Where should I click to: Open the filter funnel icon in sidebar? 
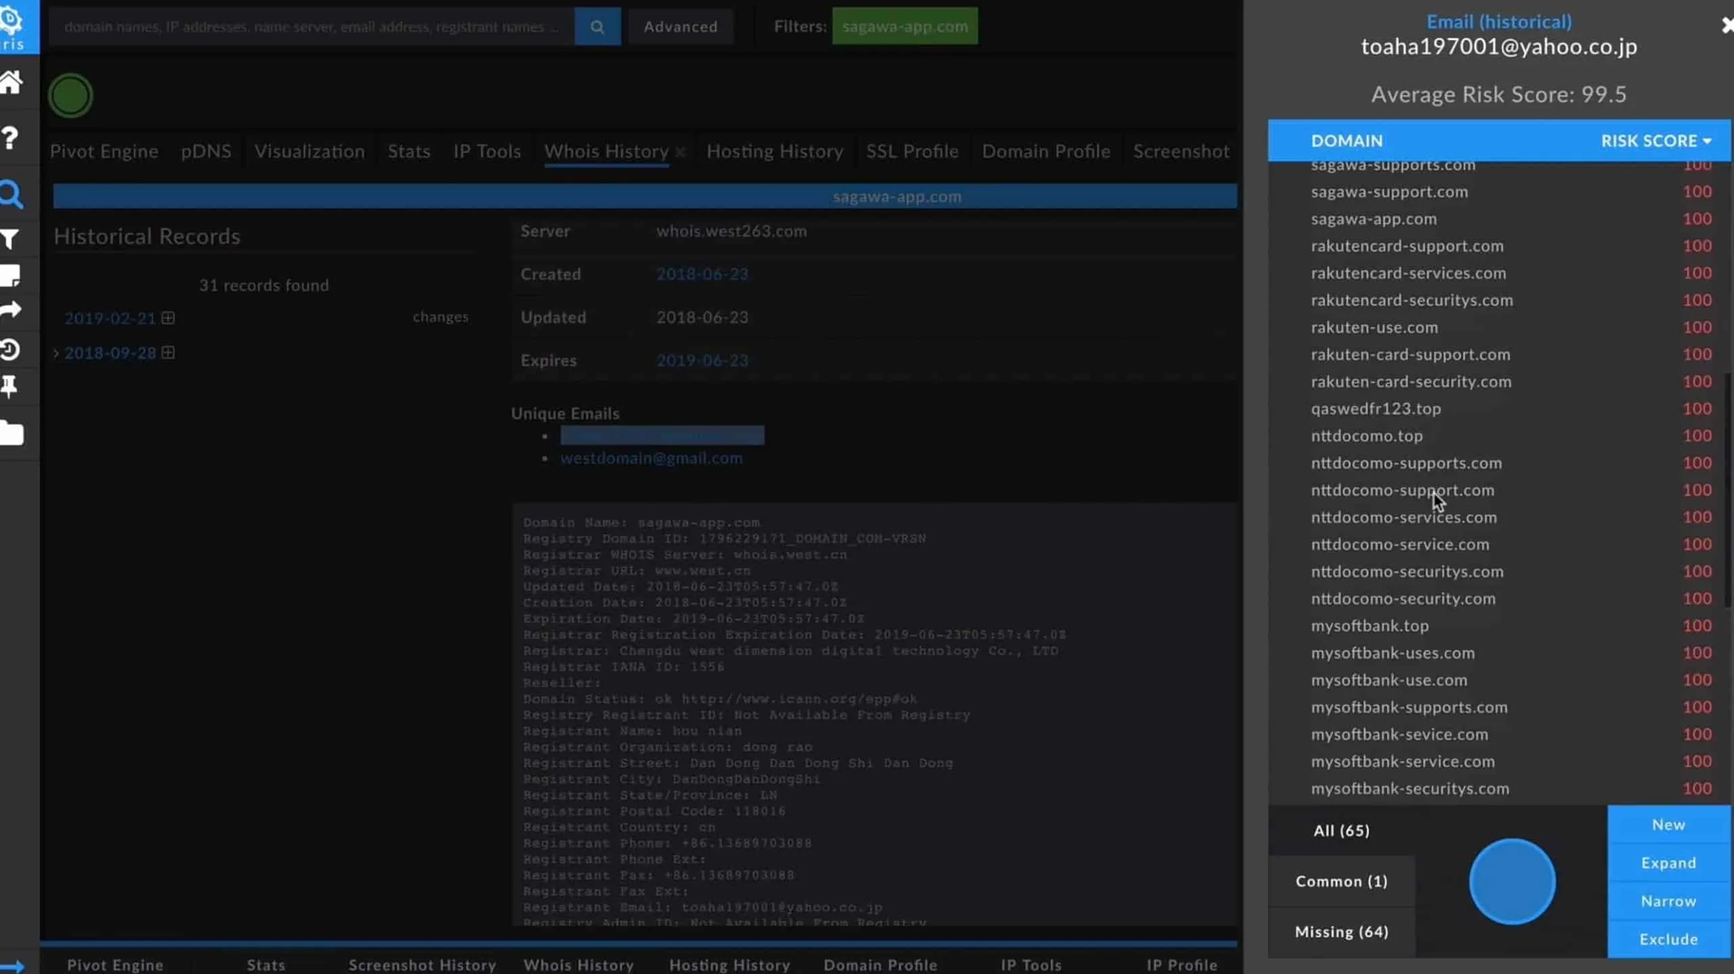point(10,239)
